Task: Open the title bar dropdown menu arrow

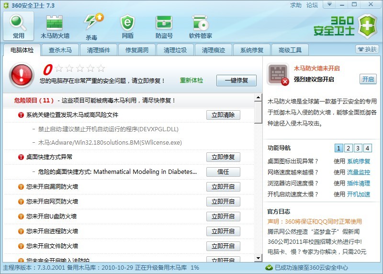Action: [329, 4]
